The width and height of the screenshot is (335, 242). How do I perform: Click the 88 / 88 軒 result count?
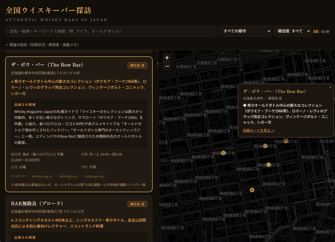coord(321,32)
